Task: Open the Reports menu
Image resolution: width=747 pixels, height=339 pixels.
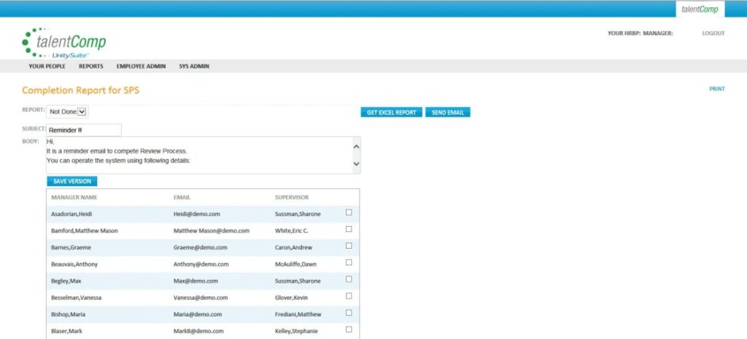Action: point(91,66)
